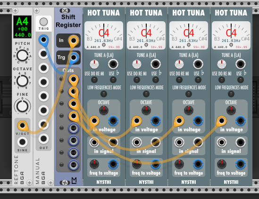Click orange in voltage jack on first Hot Tuna
The height and width of the screenshot is (199, 259).
[x=94, y=121]
